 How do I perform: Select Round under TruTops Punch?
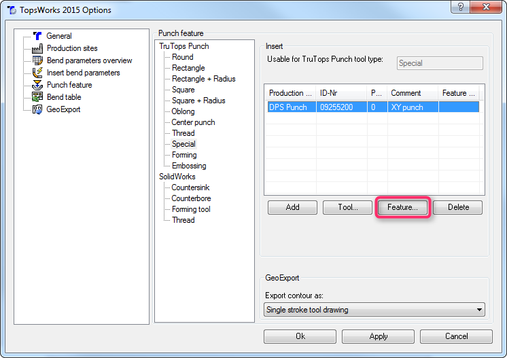tap(182, 57)
